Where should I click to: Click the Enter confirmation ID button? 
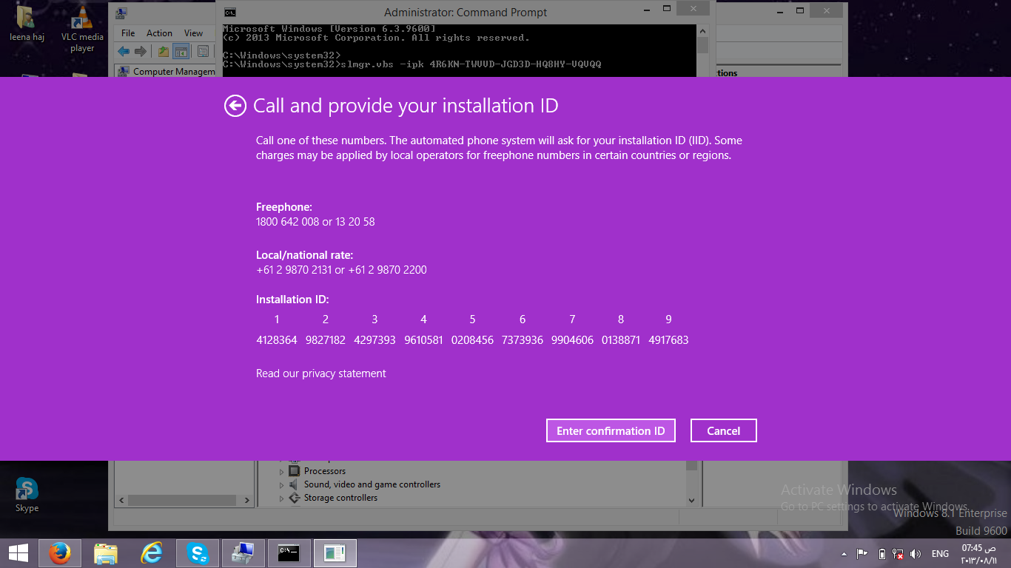(611, 430)
